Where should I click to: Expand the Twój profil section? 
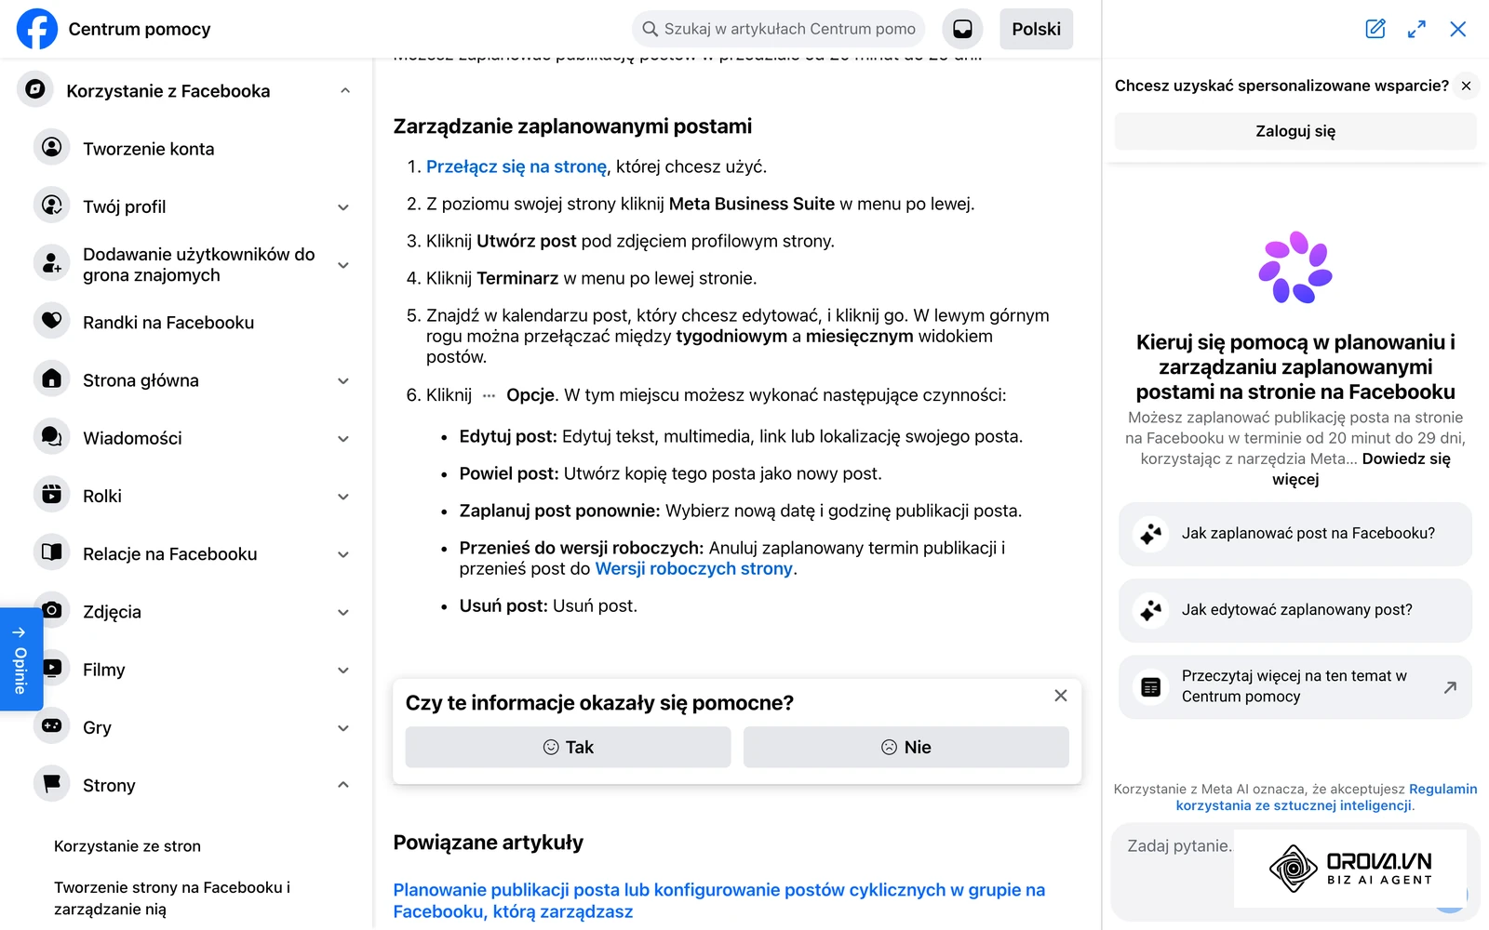[x=343, y=207]
